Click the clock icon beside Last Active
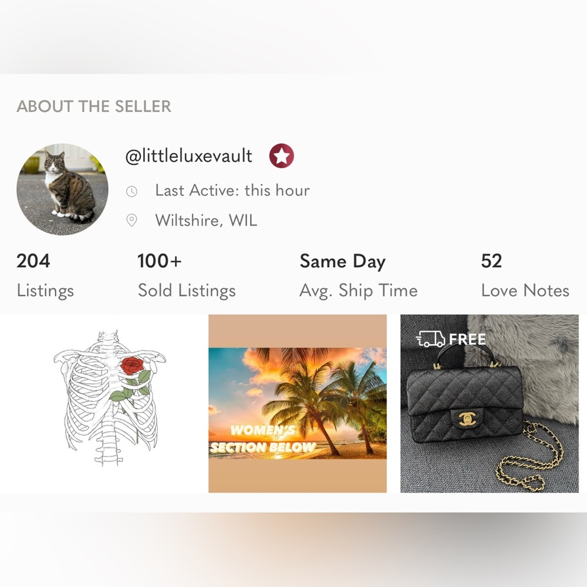This screenshot has width=587, height=587. click(x=132, y=191)
